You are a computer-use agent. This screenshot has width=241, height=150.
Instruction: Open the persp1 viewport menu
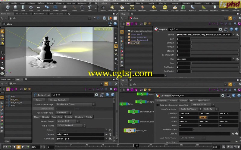pos(99,29)
